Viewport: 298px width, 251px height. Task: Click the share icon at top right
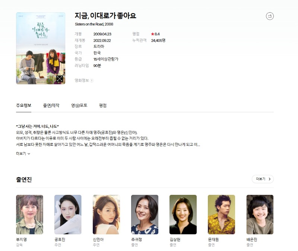click(270, 16)
